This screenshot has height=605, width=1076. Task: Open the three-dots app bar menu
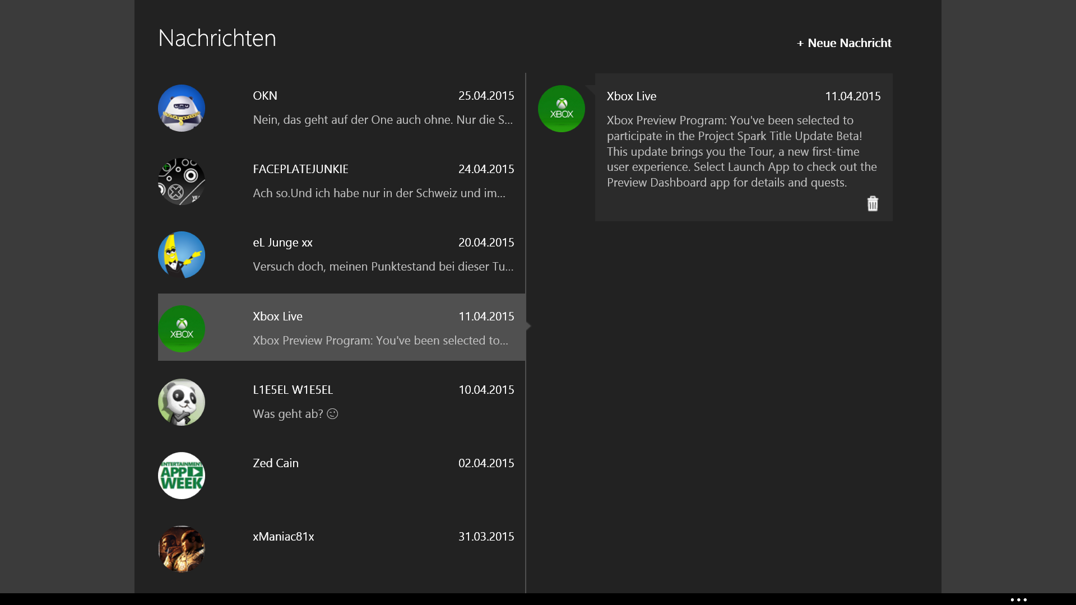coord(1018,599)
